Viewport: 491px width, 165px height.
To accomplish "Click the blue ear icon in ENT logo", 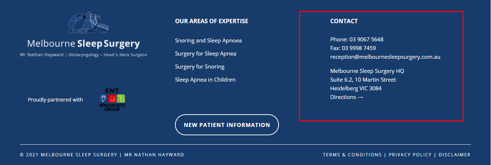I will 103,98.
